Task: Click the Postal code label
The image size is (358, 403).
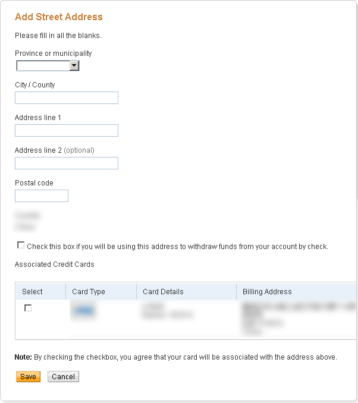Action: (x=34, y=183)
